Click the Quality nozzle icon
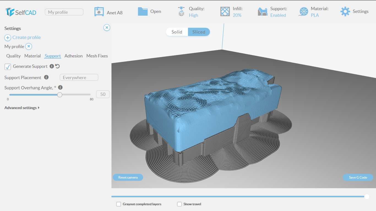The width and height of the screenshot is (376, 211). point(181,12)
